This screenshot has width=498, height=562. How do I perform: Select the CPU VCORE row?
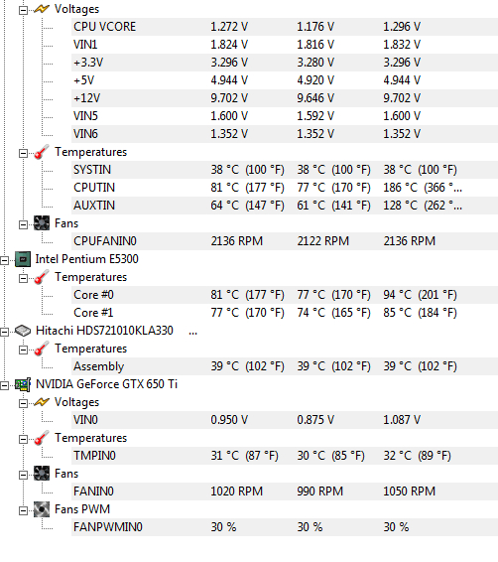click(285, 27)
